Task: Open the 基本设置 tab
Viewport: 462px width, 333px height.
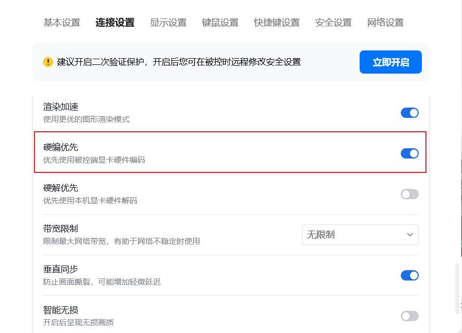Action: 62,23
